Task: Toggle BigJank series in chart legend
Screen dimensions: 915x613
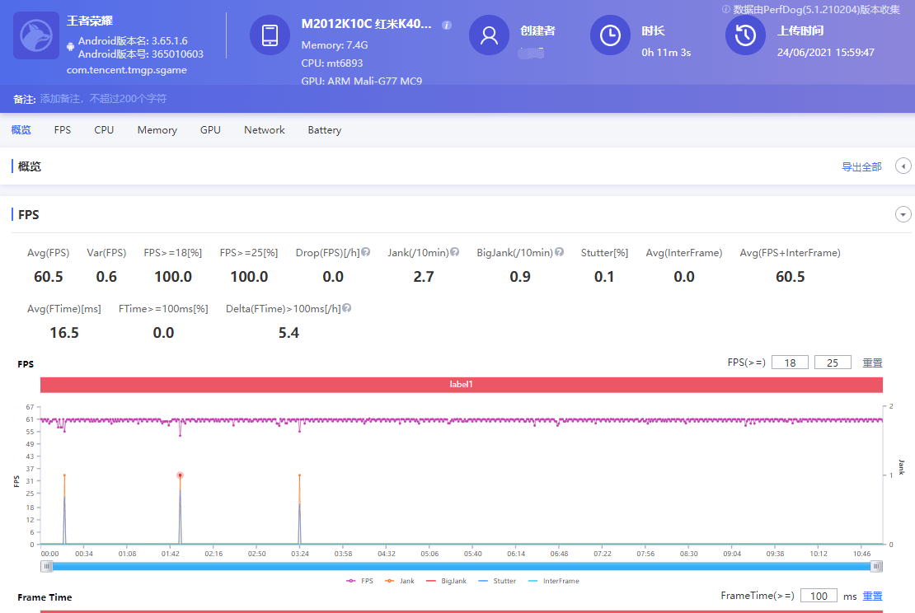Action: click(x=447, y=581)
